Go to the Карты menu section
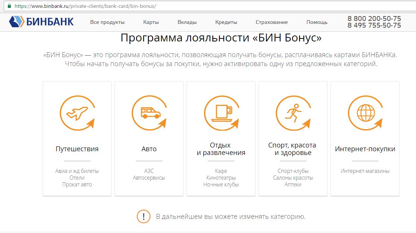Viewport: 416px width, 233px height. tap(151, 22)
